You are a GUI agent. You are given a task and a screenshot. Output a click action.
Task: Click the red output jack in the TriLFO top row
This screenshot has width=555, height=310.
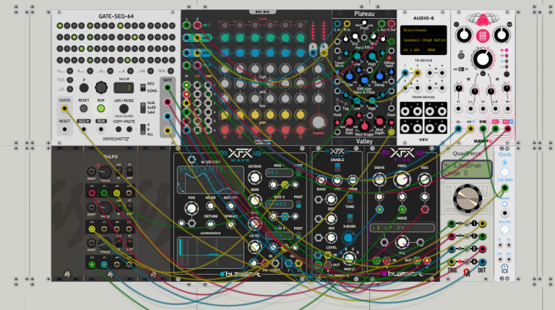pyautogui.click(x=92, y=193)
